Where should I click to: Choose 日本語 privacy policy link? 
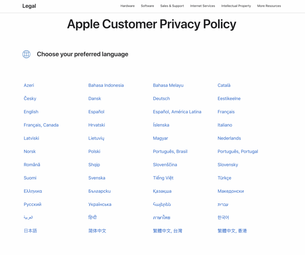30,231
